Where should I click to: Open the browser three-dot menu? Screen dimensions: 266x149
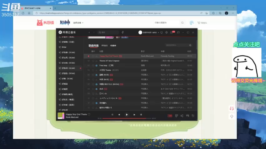tap(233, 13)
